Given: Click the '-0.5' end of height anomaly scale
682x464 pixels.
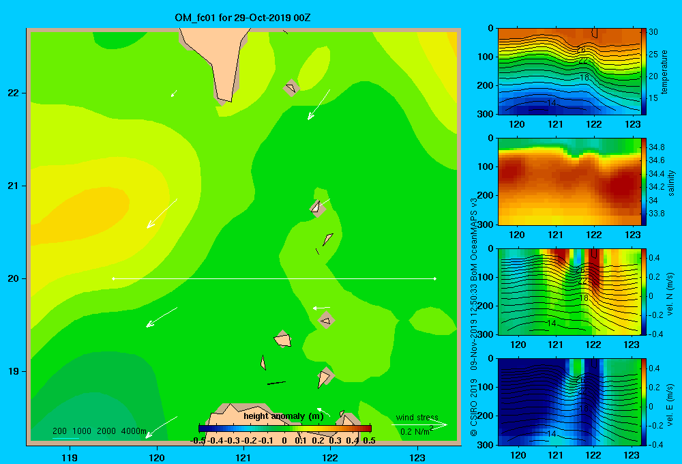Looking at the screenshot, I should click(198, 440).
